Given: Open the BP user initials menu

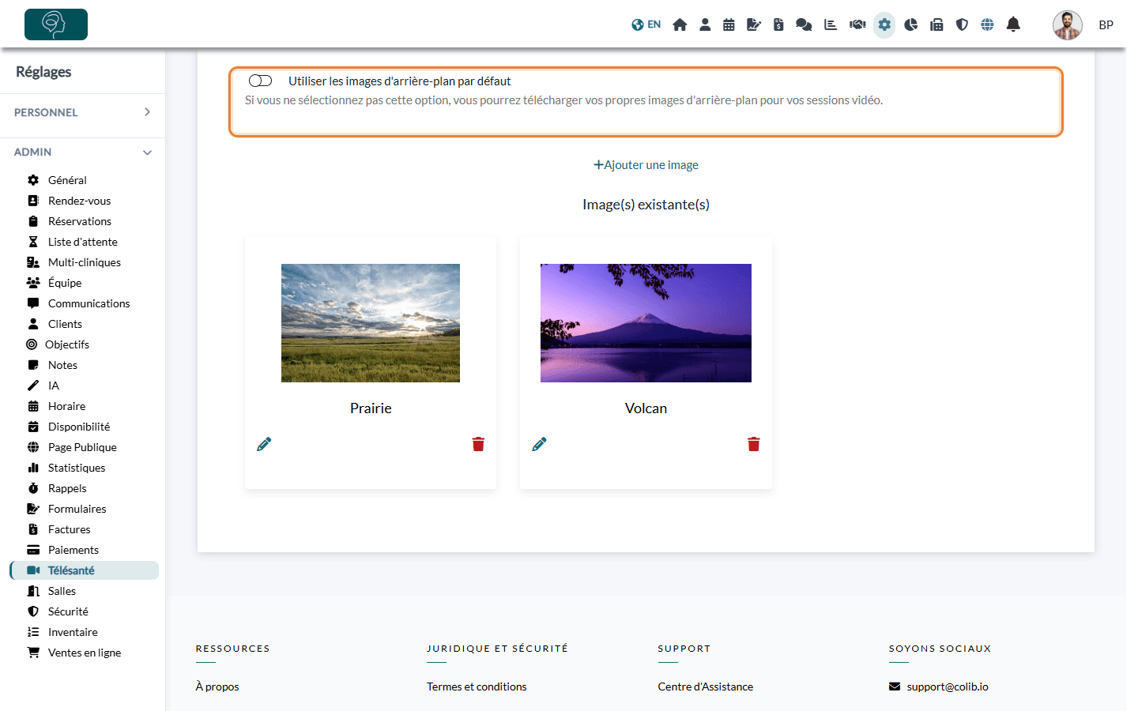Looking at the screenshot, I should pyautogui.click(x=1106, y=25).
